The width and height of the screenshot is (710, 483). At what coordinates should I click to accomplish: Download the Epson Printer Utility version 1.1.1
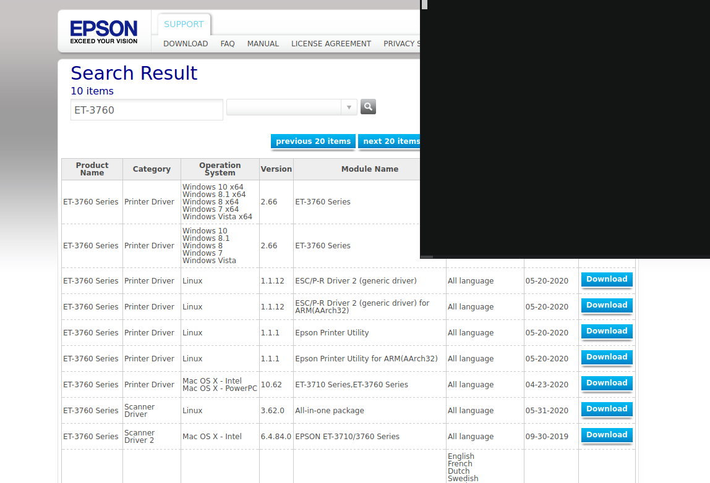[x=607, y=331]
